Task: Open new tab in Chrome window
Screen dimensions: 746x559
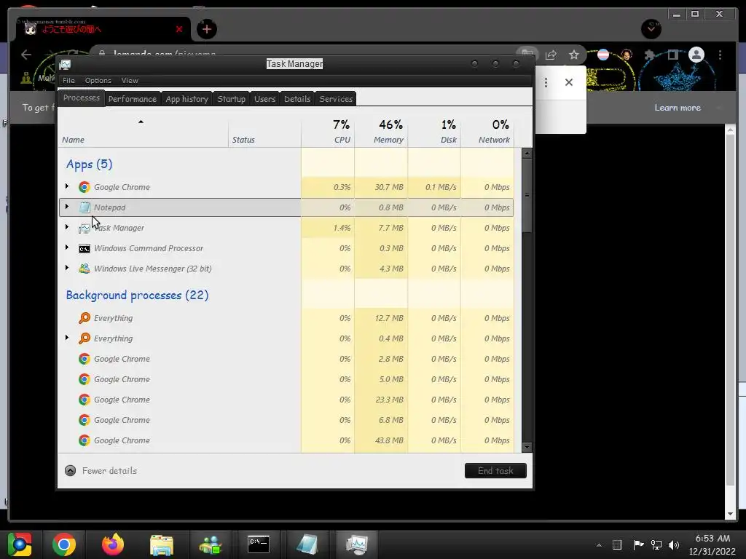Action: tap(206, 29)
